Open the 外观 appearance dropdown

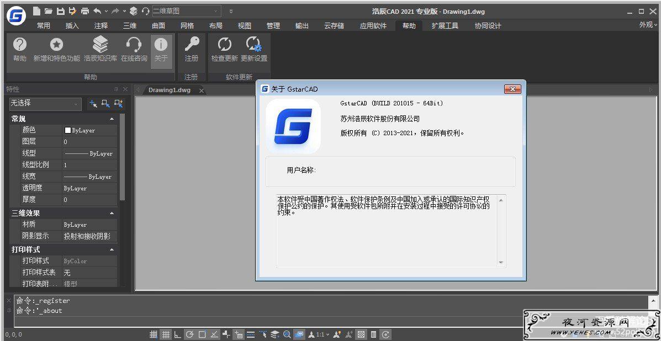pyautogui.click(x=648, y=25)
